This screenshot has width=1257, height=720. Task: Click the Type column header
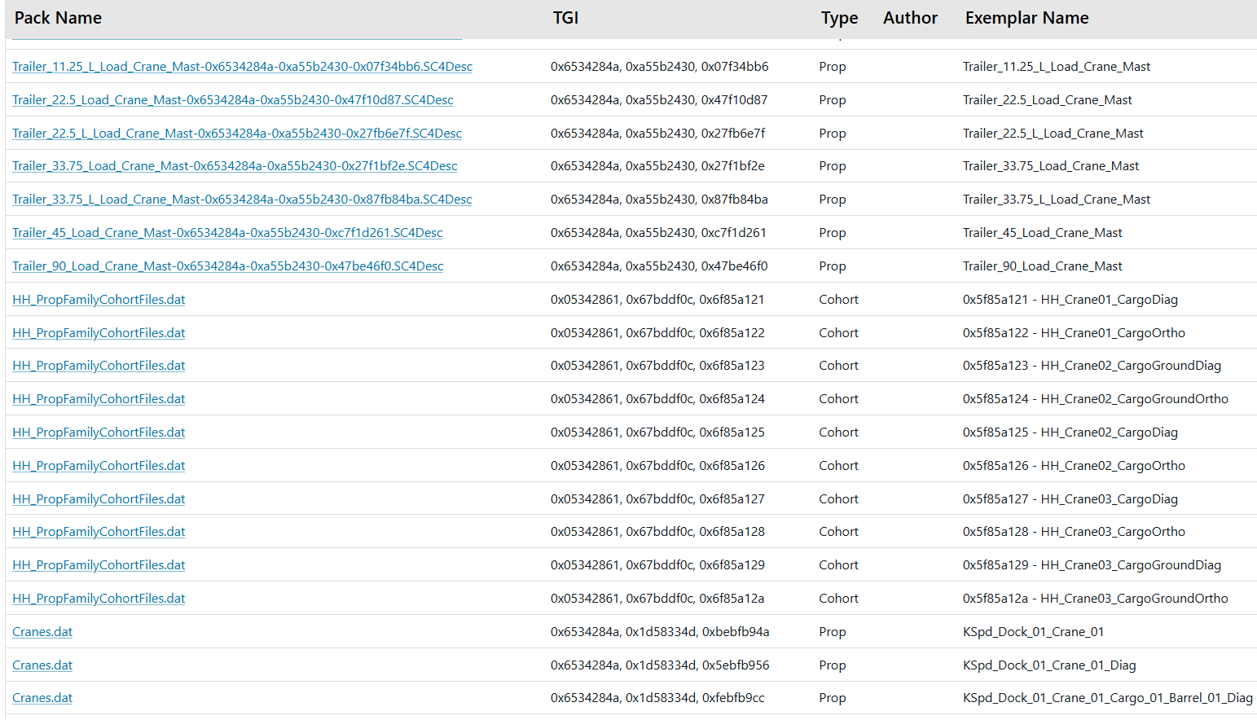(x=839, y=18)
